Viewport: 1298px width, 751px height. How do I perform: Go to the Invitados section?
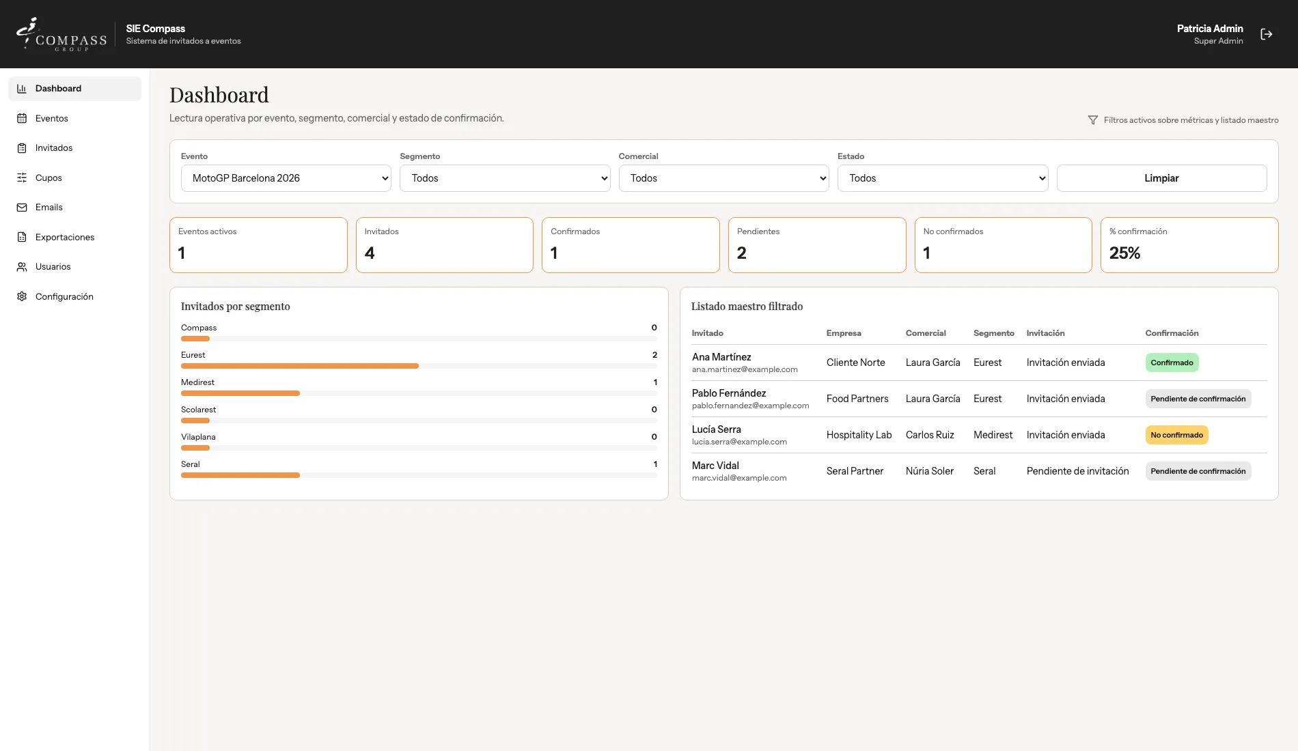coord(75,148)
